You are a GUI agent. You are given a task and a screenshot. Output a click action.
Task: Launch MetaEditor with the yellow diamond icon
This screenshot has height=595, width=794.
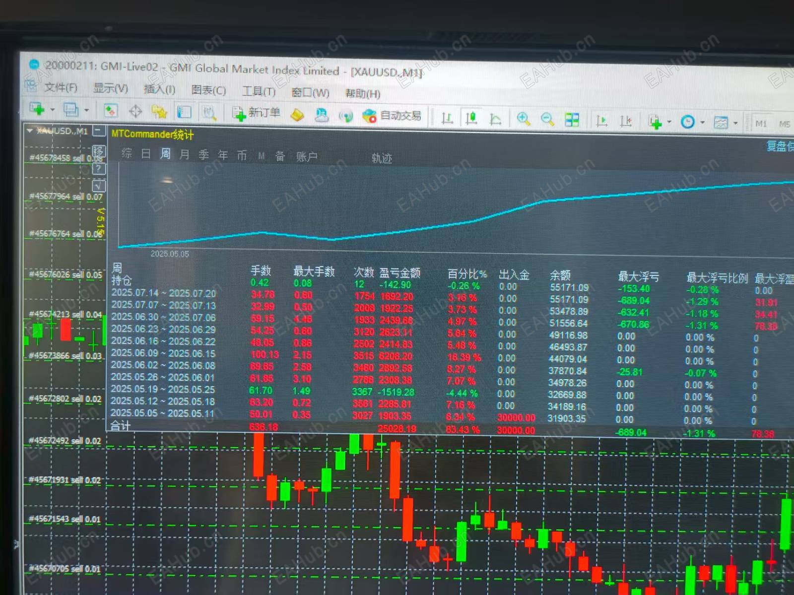click(x=297, y=115)
